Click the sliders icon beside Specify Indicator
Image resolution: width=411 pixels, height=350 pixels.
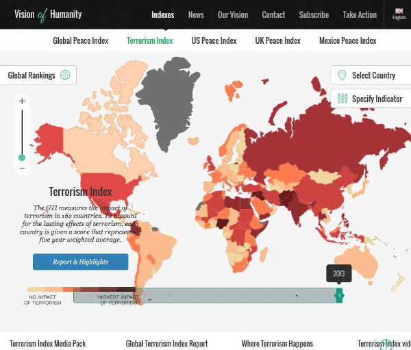coord(342,99)
